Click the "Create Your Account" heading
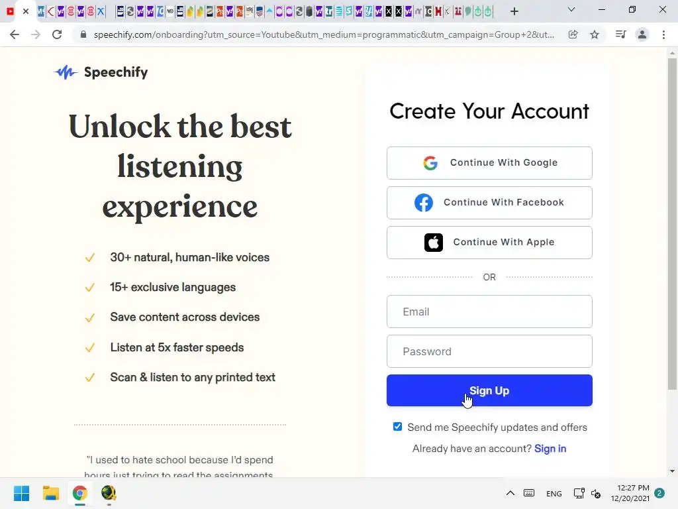Viewport: 678px width, 509px height. click(x=489, y=111)
